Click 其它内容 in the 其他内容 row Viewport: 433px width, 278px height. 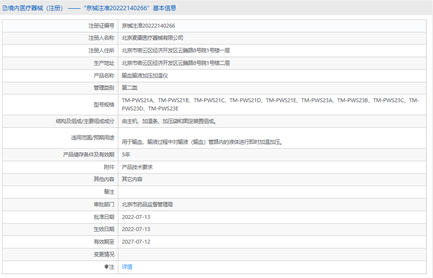[132, 179]
